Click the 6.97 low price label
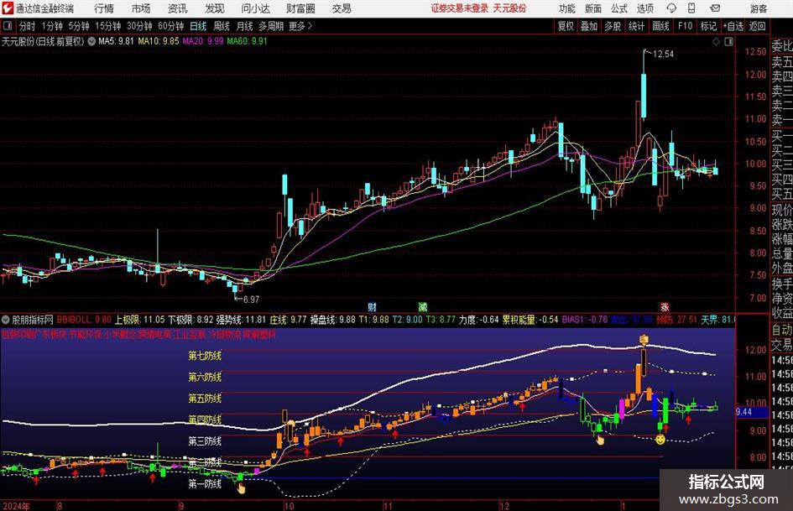The image size is (793, 511). click(251, 299)
